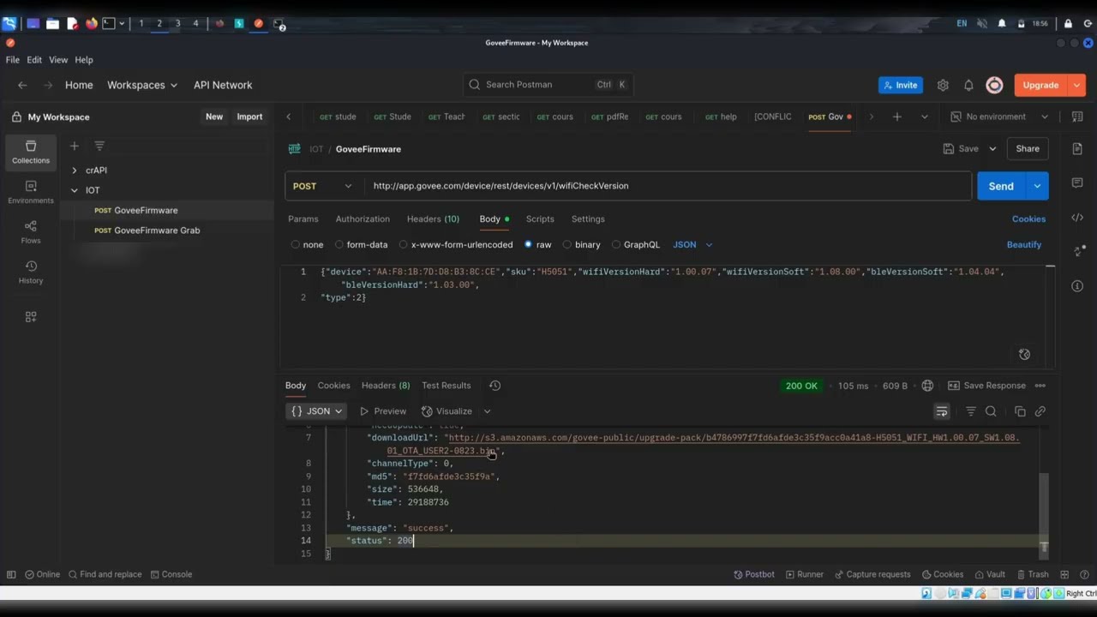1097x617 pixels.
Task: Open a new request tab with plus
Action: point(897,117)
